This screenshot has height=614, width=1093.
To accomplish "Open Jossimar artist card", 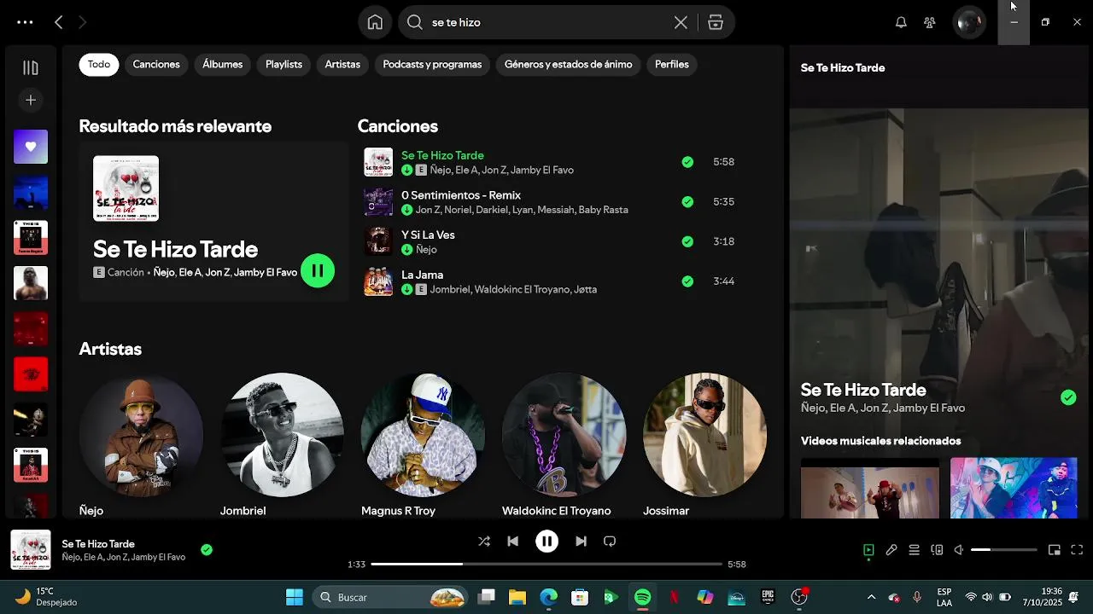I will pyautogui.click(x=704, y=445).
